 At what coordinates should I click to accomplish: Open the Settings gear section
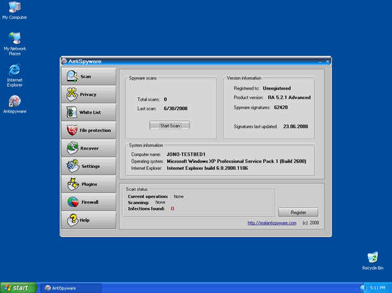pyautogui.click(x=88, y=166)
